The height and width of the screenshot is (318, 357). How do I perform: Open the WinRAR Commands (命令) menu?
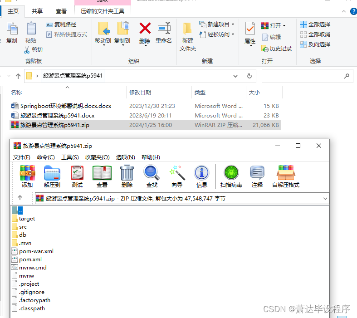(x=45, y=157)
